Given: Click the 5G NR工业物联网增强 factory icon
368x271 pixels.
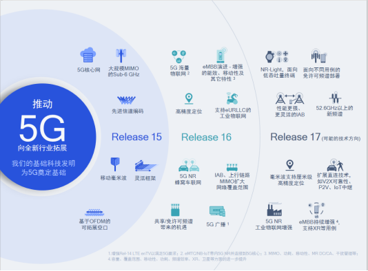Looking at the screenshot, I should tap(274, 210).
